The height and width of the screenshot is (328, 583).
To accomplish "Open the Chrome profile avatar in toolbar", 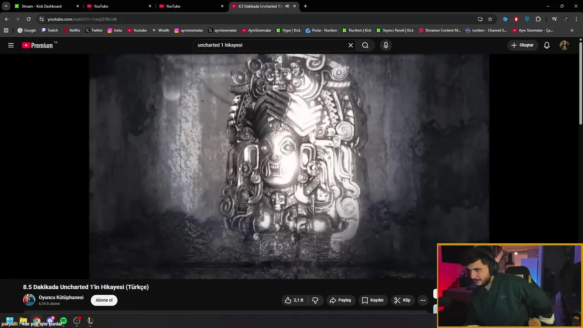I will [x=565, y=19].
